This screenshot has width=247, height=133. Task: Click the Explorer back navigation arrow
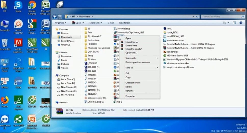55,17
